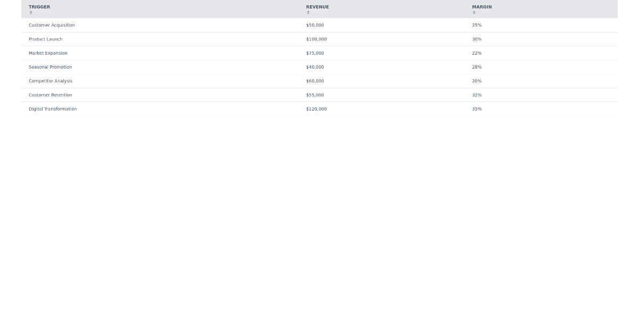The height and width of the screenshot is (335, 639).
Task: Click the Digital Transformation trigger entry
Action: [x=53, y=109]
